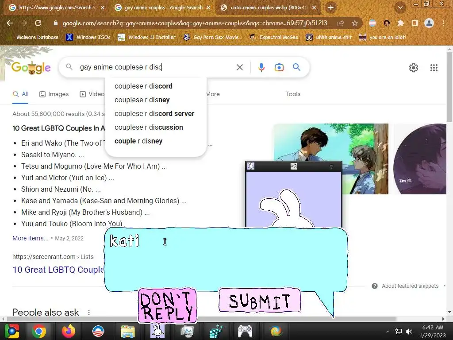453x340 pixels.
Task: Search by image with the camera icon
Action: click(x=279, y=67)
